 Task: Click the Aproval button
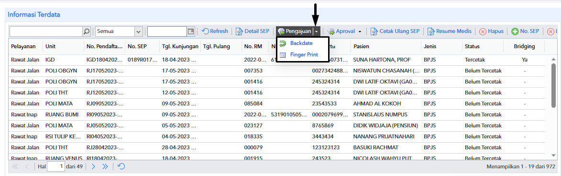point(341,31)
